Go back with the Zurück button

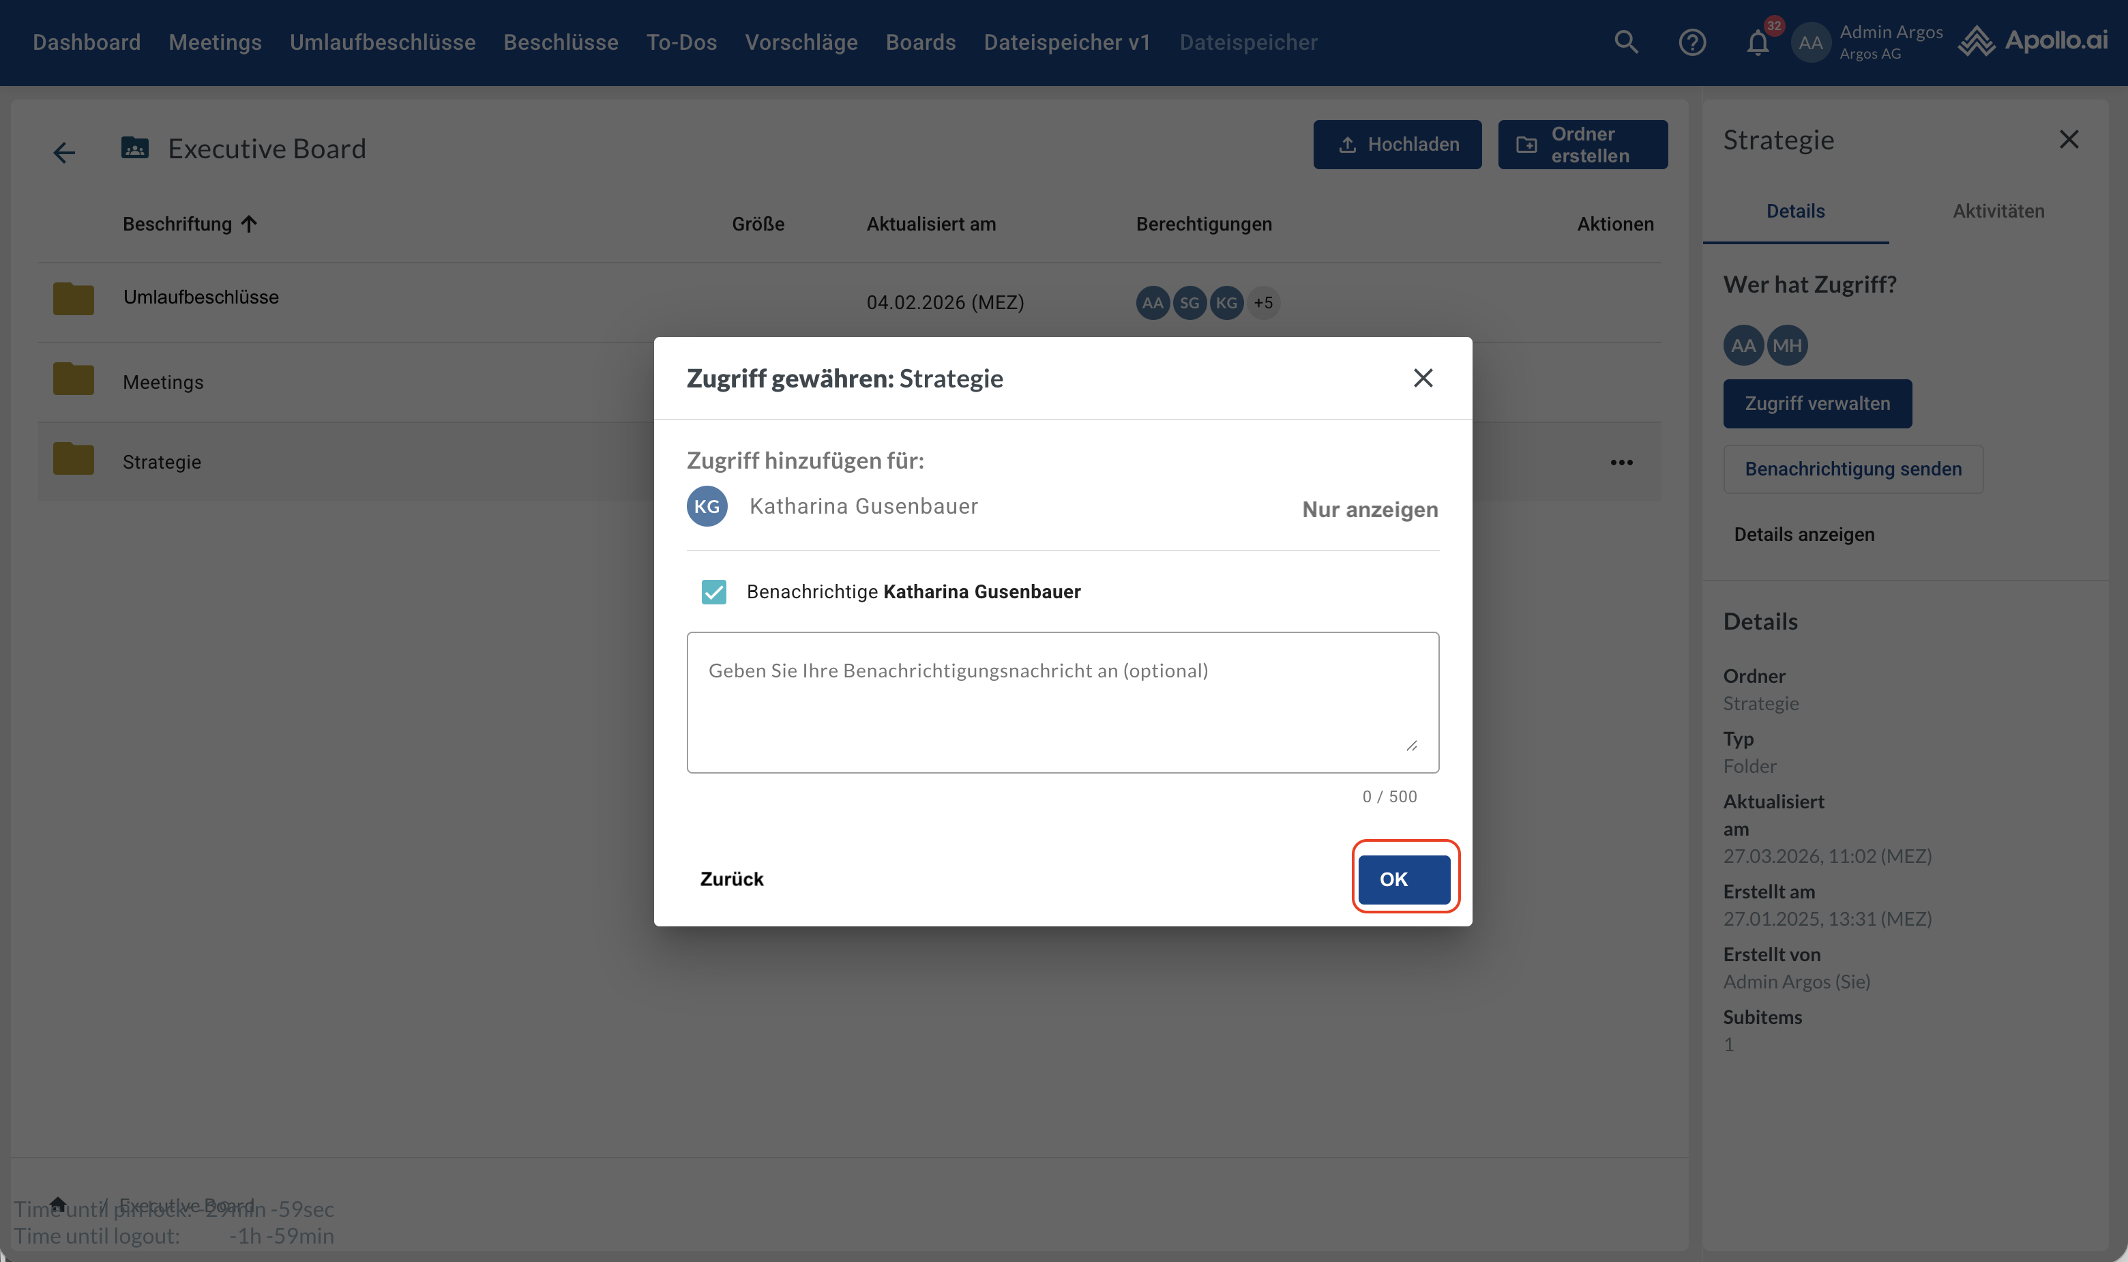pyautogui.click(x=731, y=879)
